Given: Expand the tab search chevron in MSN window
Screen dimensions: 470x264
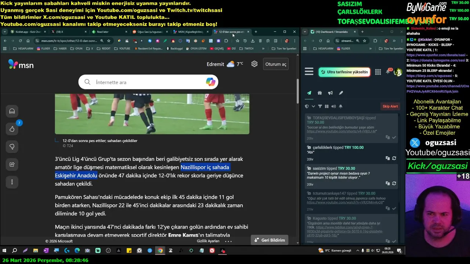Looking at the screenshot, I should [5, 32].
